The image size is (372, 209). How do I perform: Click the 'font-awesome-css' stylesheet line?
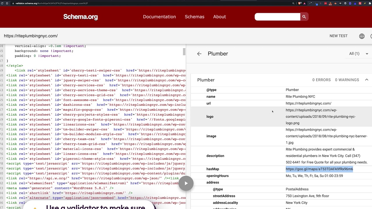(x=96, y=100)
